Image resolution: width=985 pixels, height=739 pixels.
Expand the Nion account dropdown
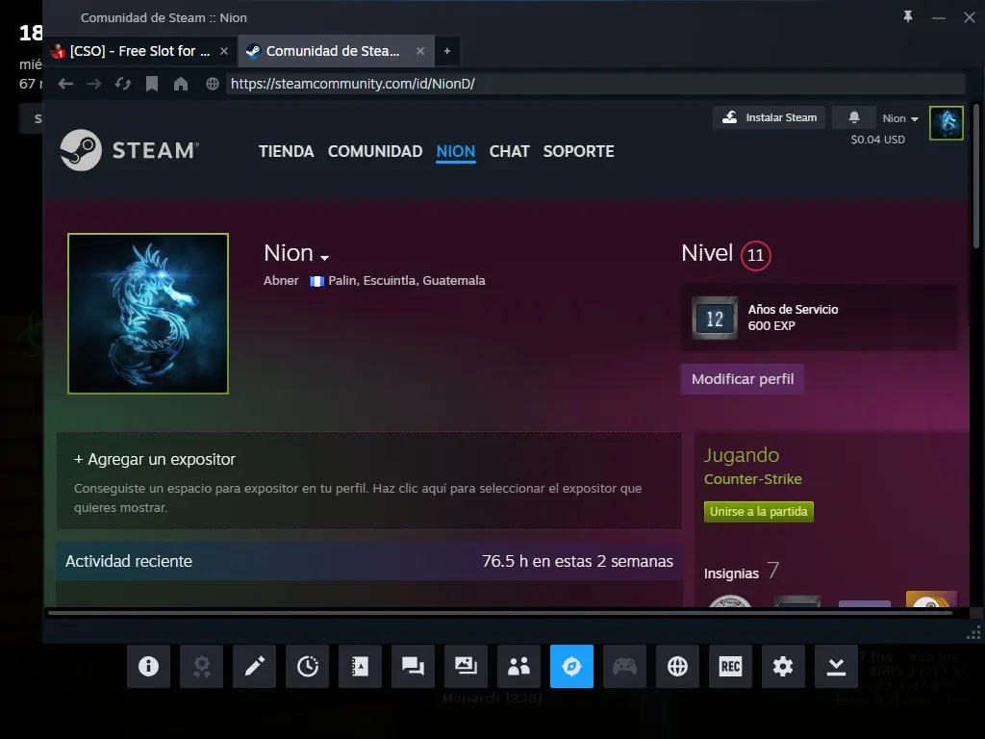pyautogui.click(x=900, y=118)
